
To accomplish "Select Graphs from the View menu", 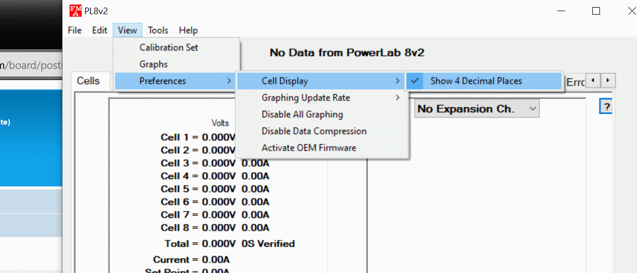I will coord(153,64).
